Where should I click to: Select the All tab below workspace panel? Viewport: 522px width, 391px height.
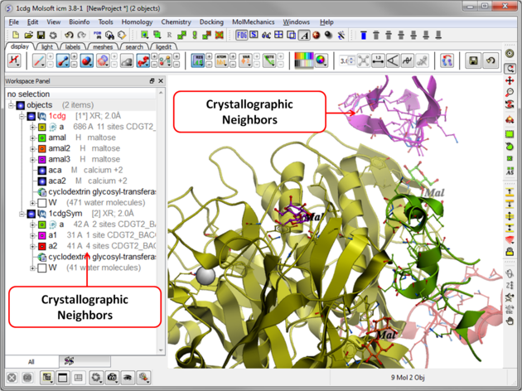pos(31,361)
